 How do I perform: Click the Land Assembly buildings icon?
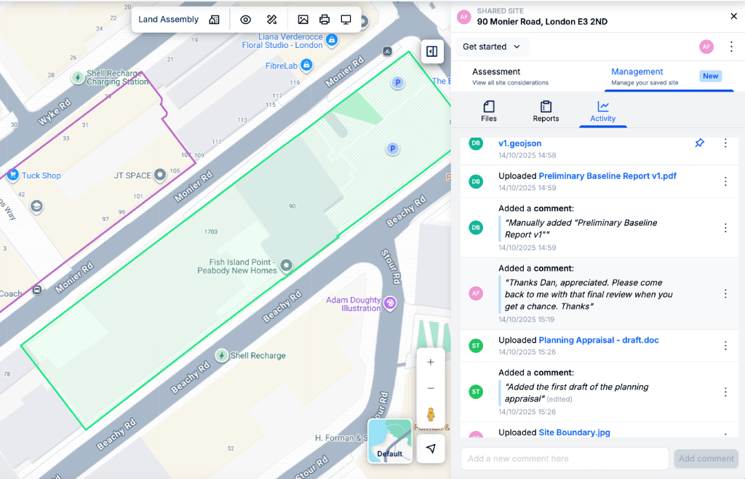point(214,20)
